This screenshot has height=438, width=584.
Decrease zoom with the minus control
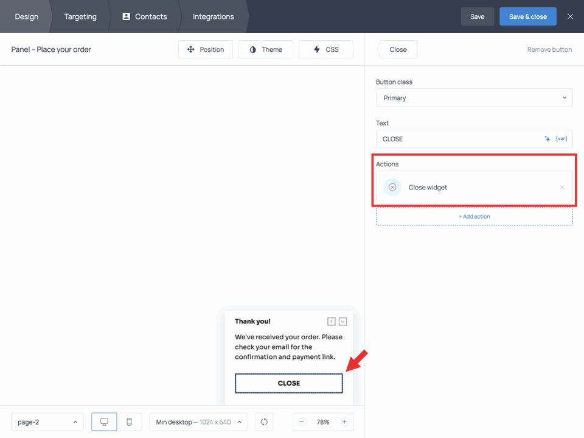(x=302, y=422)
